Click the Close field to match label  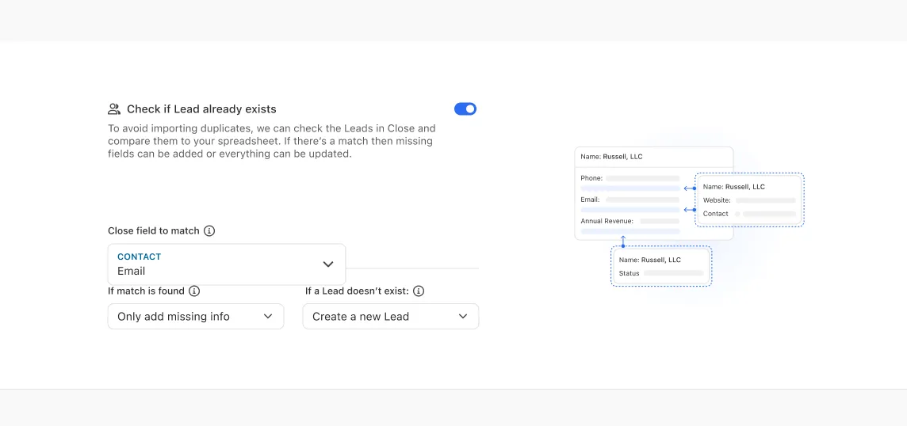[153, 231]
